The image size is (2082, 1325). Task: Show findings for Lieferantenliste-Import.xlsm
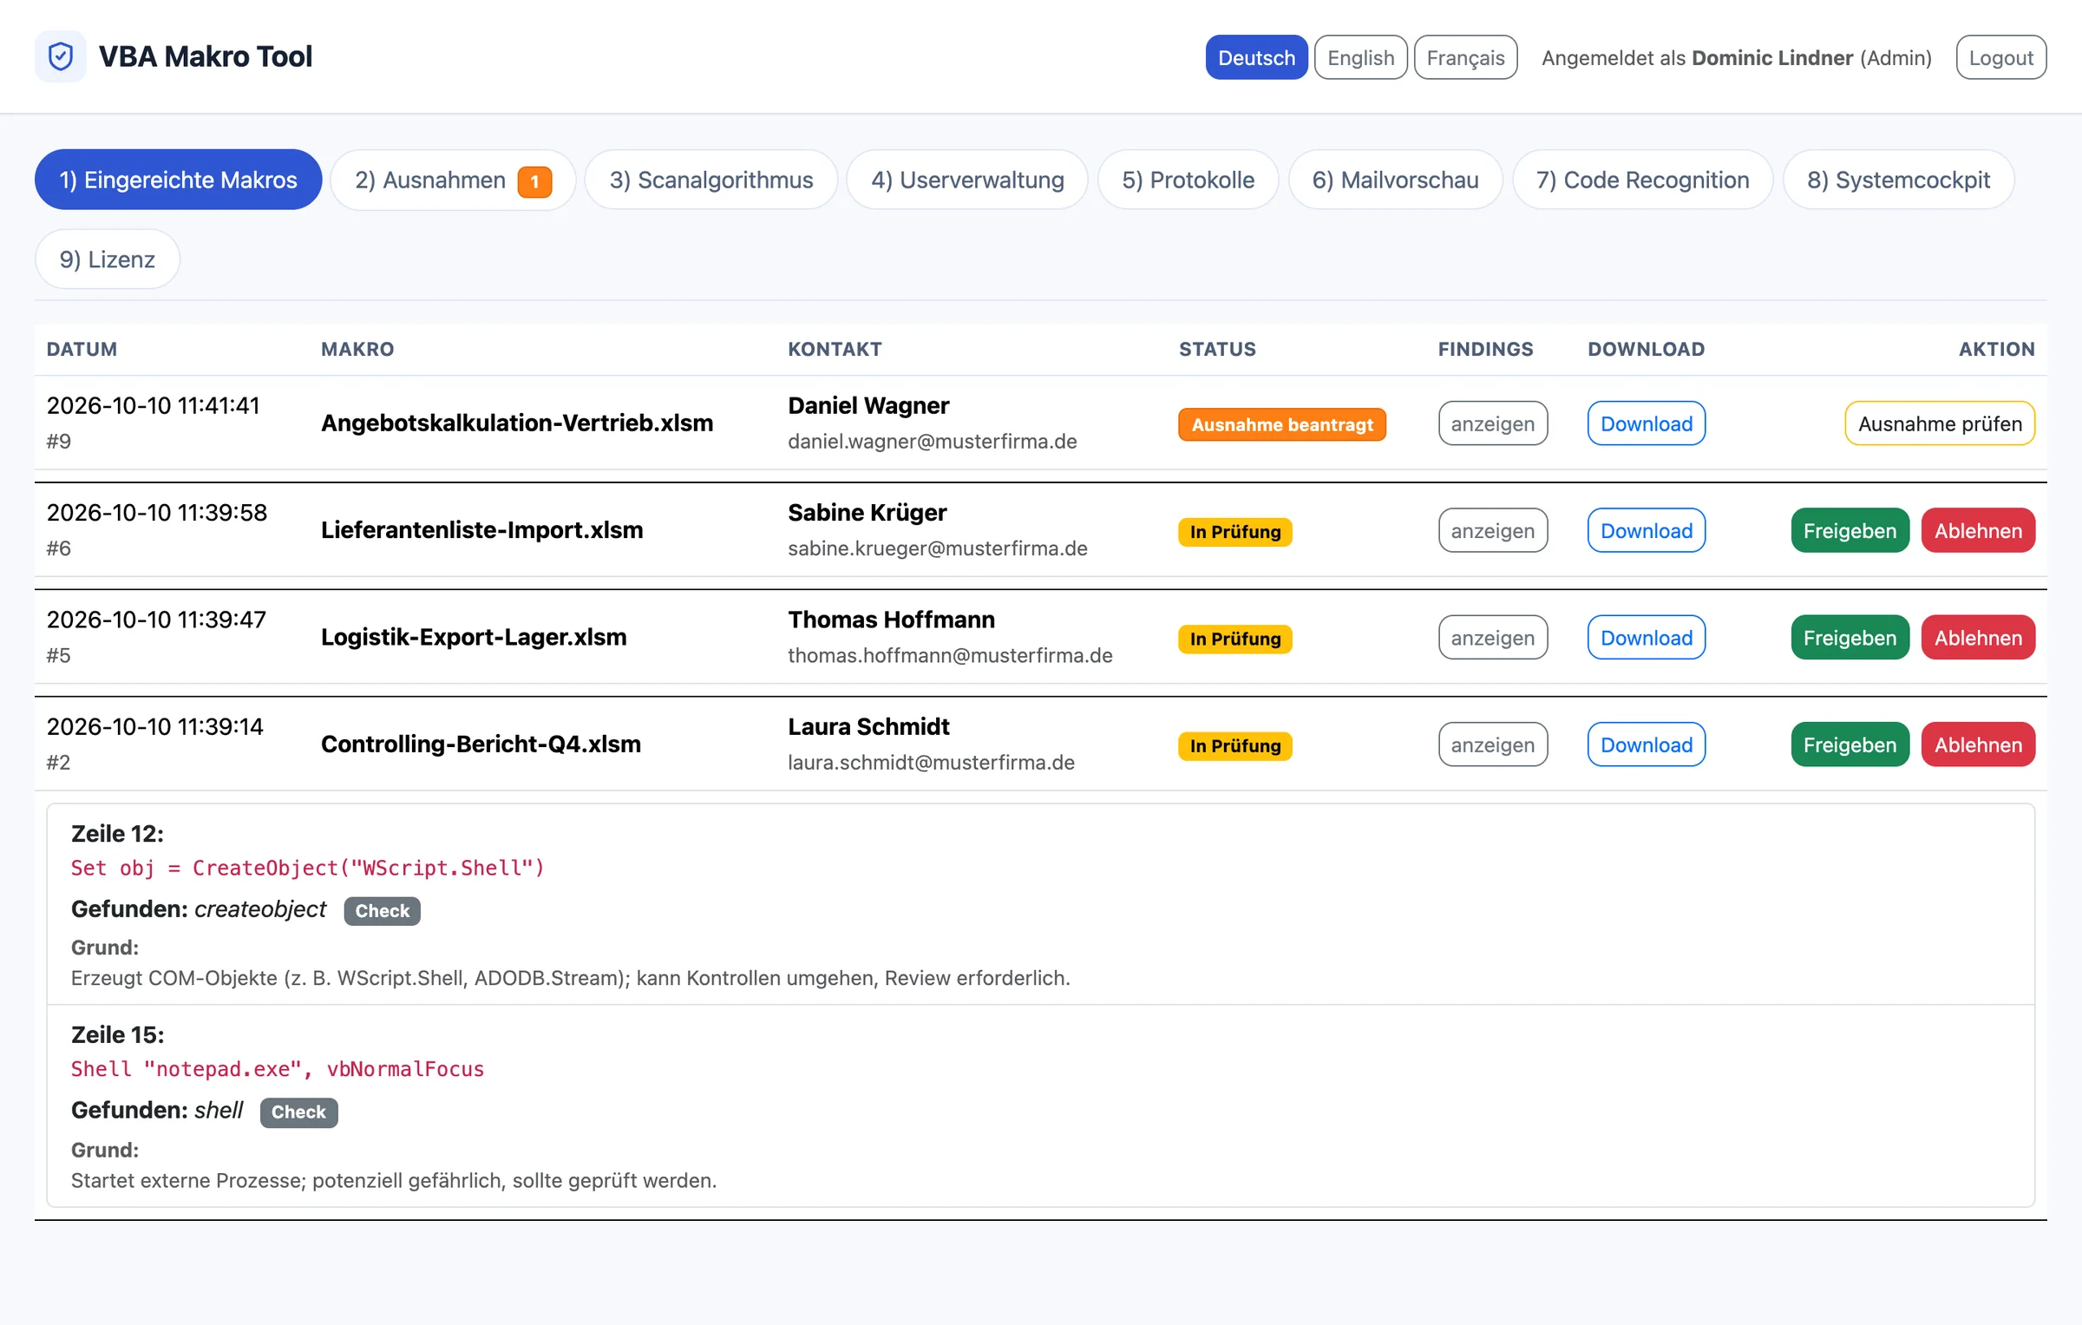pyautogui.click(x=1492, y=530)
